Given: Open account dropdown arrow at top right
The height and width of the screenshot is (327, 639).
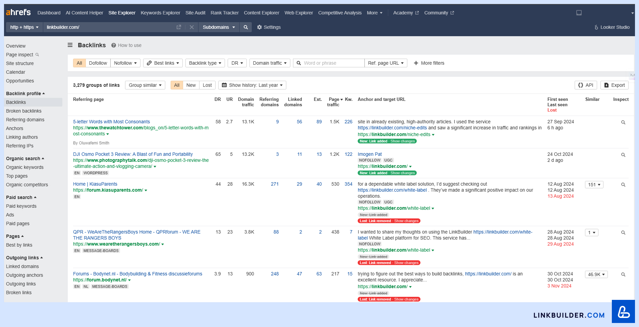Looking at the screenshot, I should 632,13.
